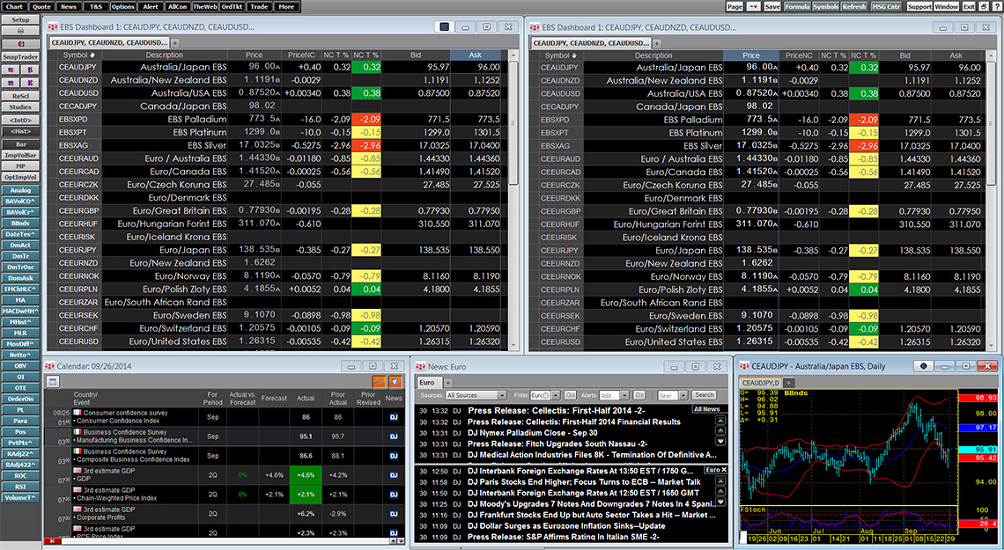The width and height of the screenshot is (1004, 550).
Task: Click the CQG logo in the chart title bar
Action: pyautogui.click(x=745, y=366)
